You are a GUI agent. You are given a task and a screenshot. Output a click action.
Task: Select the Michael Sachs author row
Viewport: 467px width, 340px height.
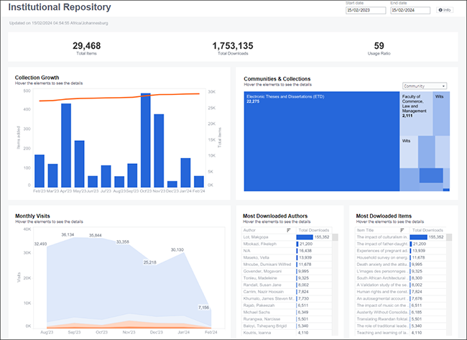click(x=287, y=312)
